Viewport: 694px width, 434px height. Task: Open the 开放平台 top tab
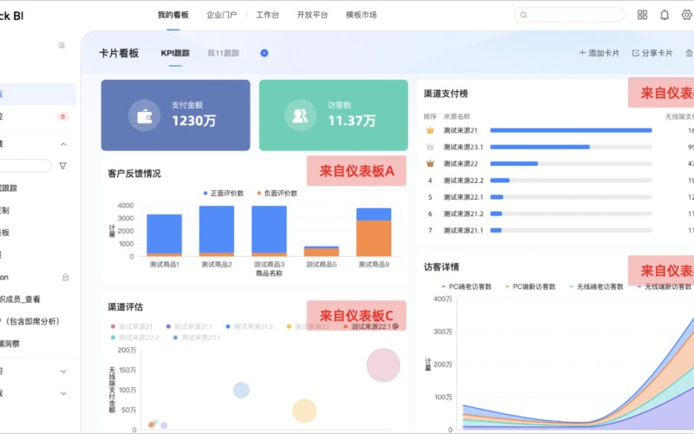coord(312,15)
